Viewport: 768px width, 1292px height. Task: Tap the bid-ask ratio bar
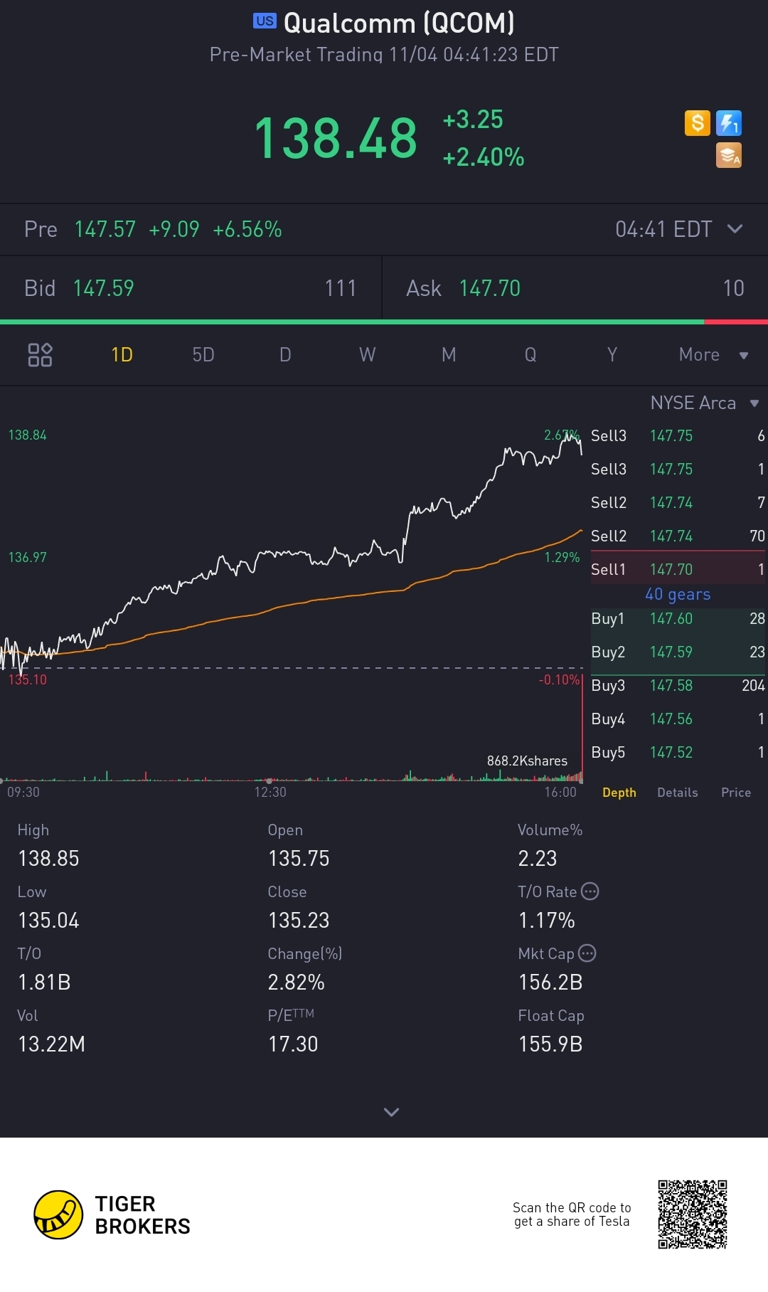pos(384,322)
